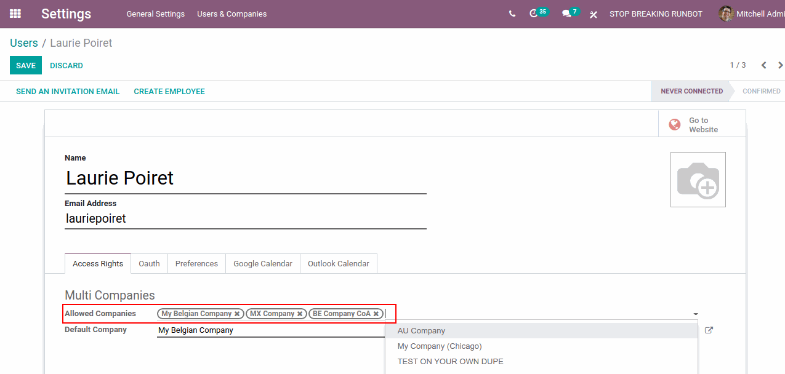Go to previous record arrow

763,65
